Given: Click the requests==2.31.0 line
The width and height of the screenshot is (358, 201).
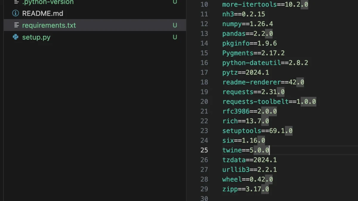Looking at the screenshot, I should (253, 92).
